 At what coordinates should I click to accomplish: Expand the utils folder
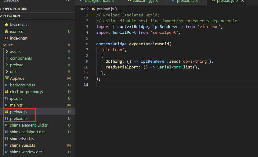click(x=38, y=72)
